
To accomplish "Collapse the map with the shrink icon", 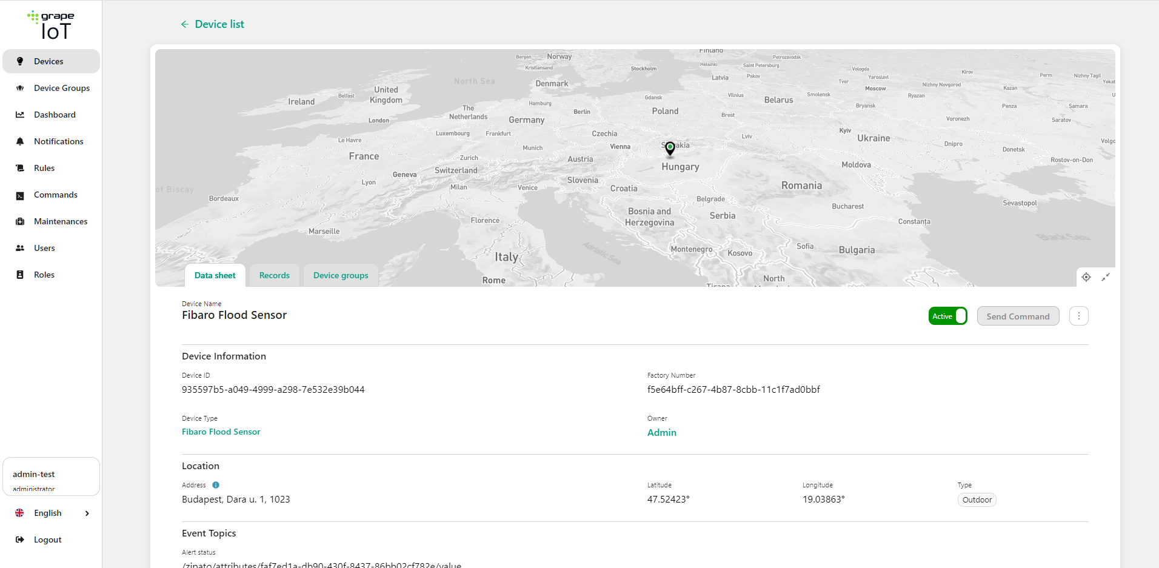I will tap(1106, 277).
